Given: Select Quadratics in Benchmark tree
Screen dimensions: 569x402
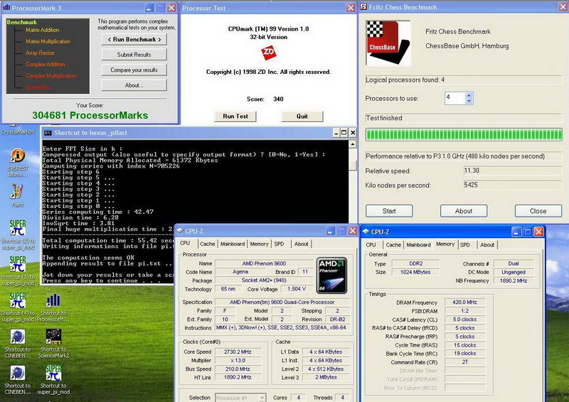Looking at the screenshot, I should click(38, 87).
